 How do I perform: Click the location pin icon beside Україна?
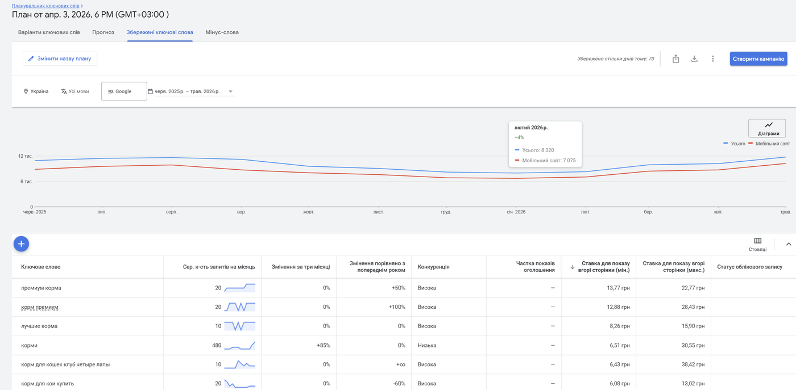point(26,91)
